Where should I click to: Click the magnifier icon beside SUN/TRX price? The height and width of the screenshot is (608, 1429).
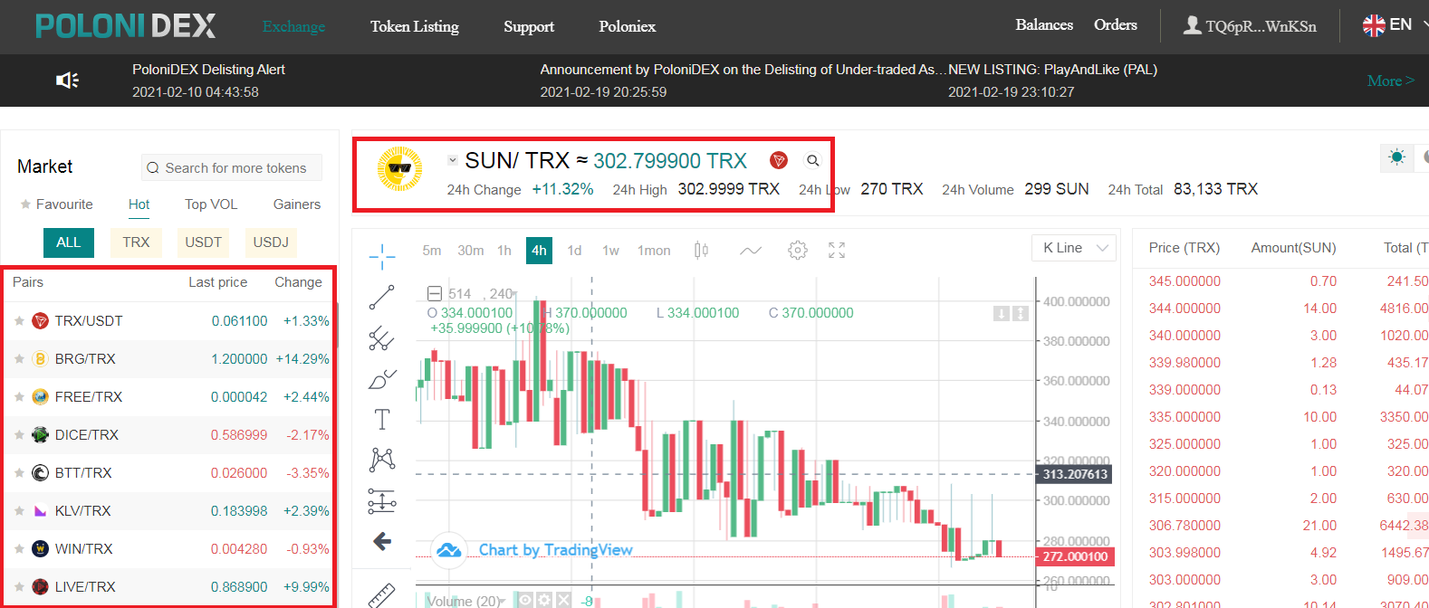click(813, 160)
